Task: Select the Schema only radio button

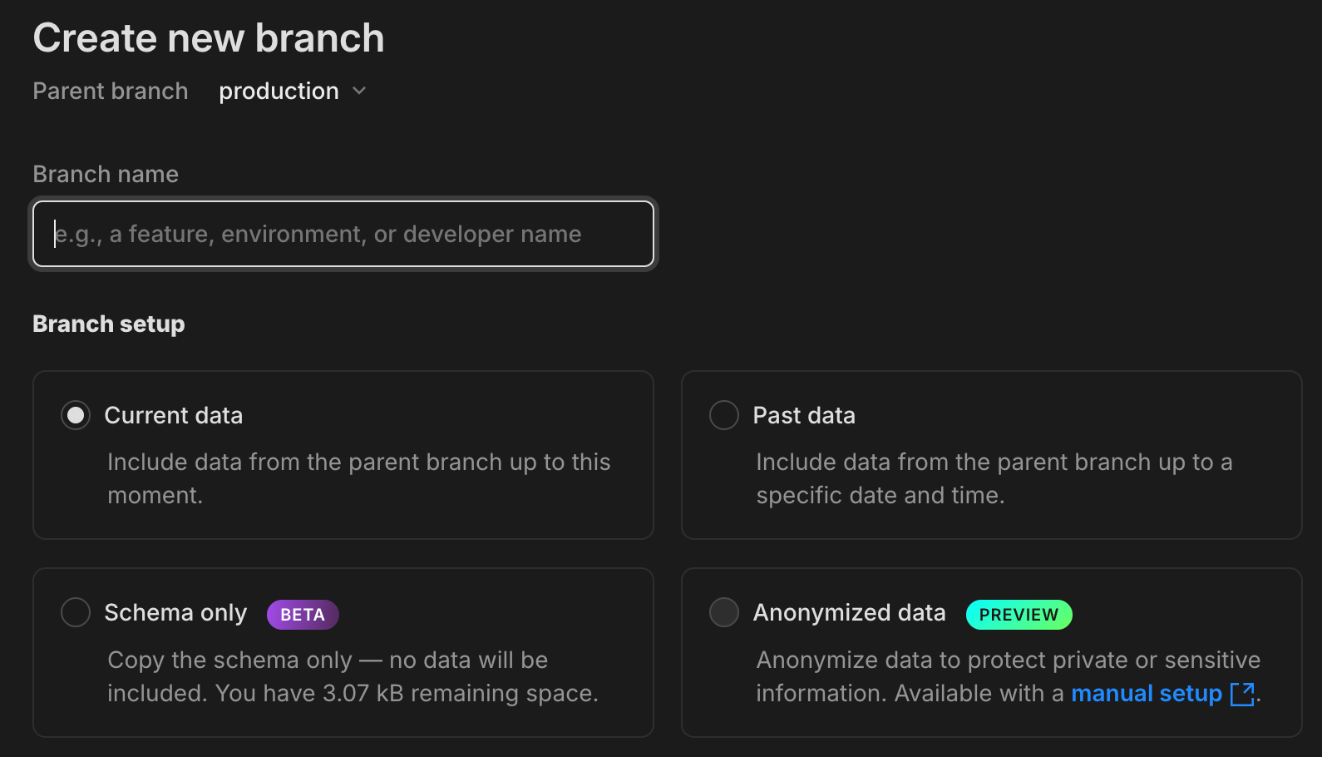Action: (76, 612)
